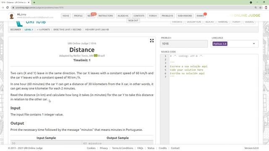Bookmark this page with the star icon

point(260,8)
